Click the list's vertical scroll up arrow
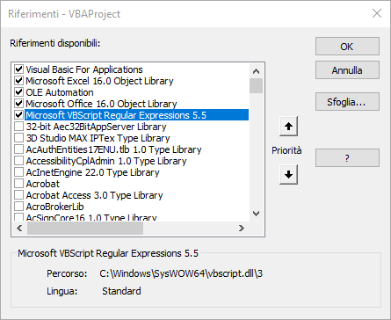Viewport: 391px width, 320px height. pos(256,71)
